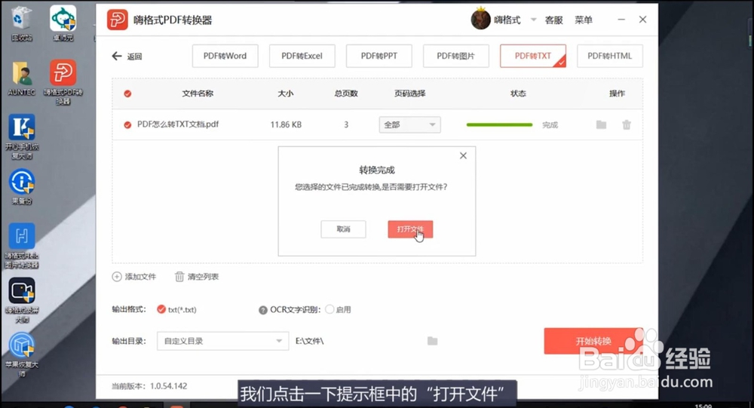Open 客服 customer service
This screenshot has height=408, width=754.
point(554,20)
